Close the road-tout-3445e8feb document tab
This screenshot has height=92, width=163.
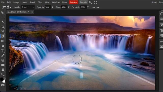click(x=32, y=12)
